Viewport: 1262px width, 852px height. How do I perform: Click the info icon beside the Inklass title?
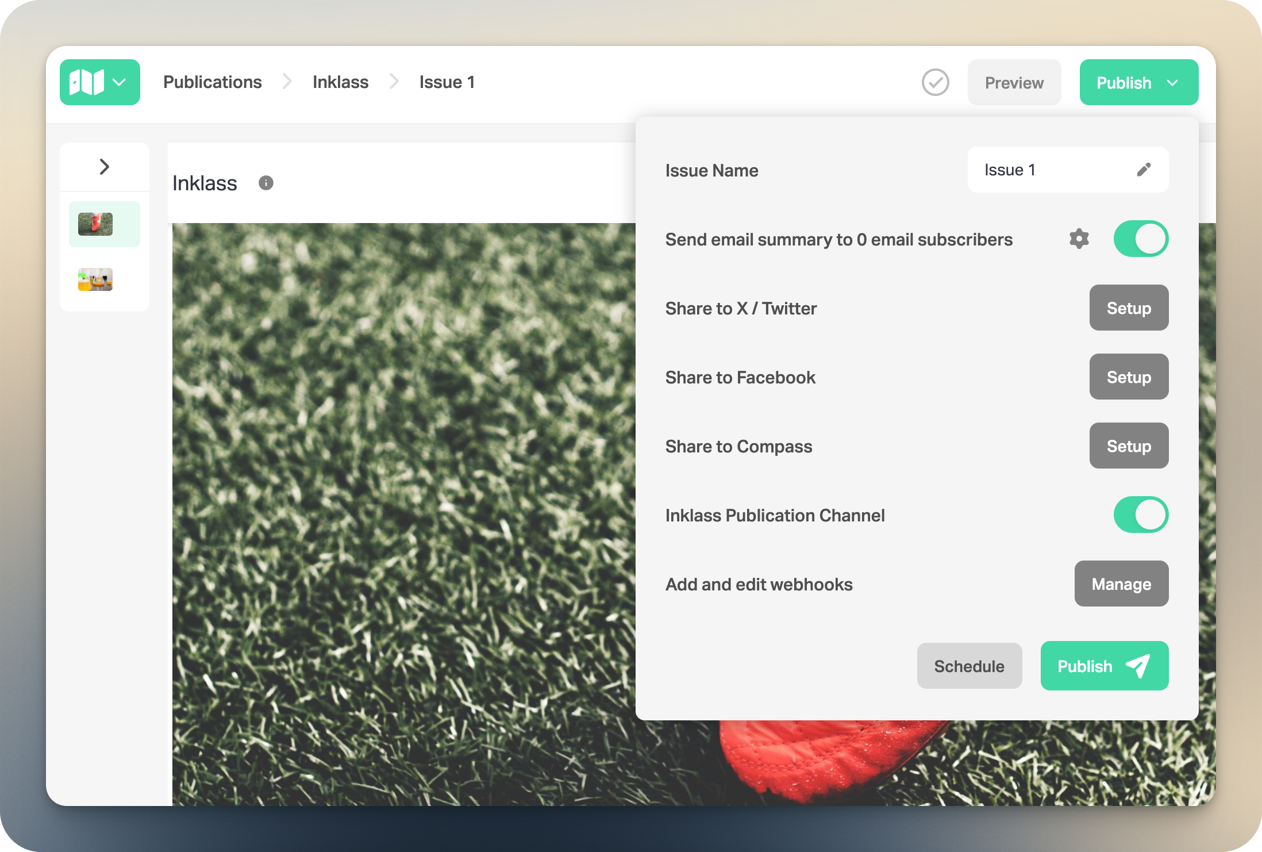(x=266, y=183)
